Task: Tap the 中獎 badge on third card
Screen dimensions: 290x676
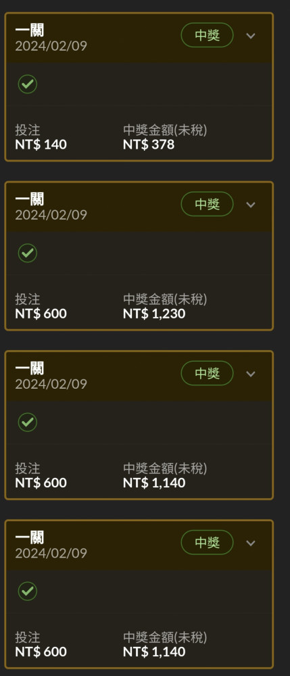Action: (208, 373)
